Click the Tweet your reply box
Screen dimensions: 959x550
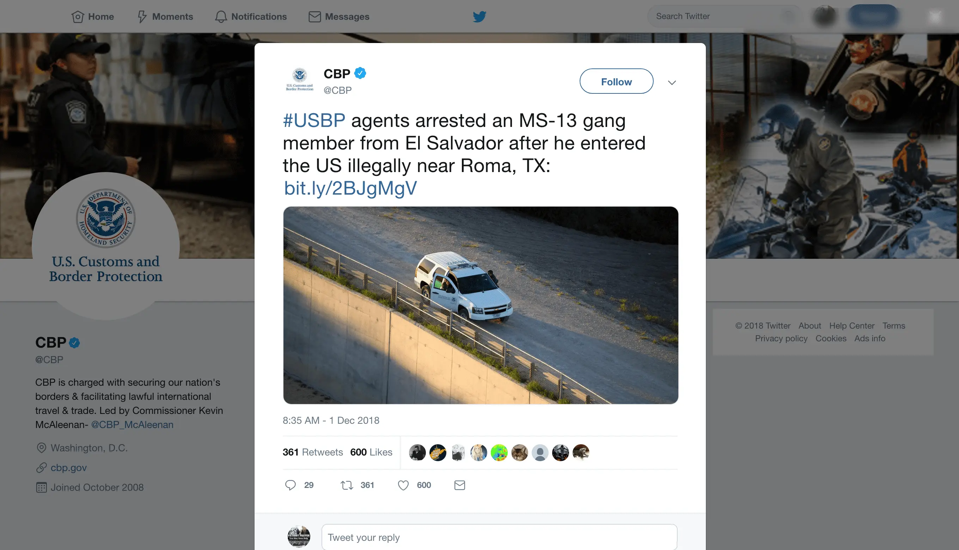pos(499,537)
